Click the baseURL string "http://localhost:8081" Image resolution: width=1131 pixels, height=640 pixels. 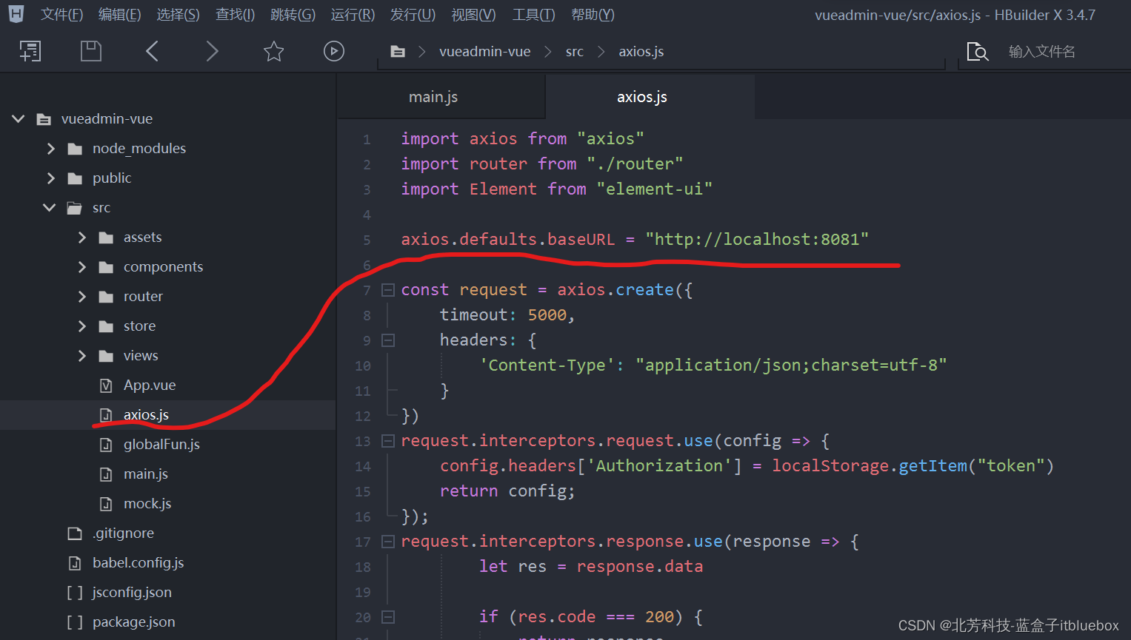tap(757, 239)
